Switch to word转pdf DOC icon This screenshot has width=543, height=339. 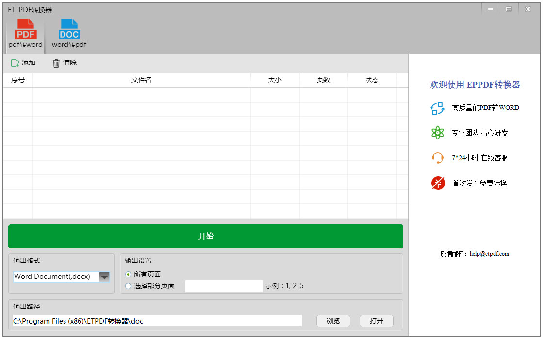(69, 30)
